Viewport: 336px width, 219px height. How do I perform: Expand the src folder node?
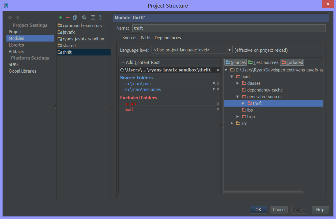point(232,123)
